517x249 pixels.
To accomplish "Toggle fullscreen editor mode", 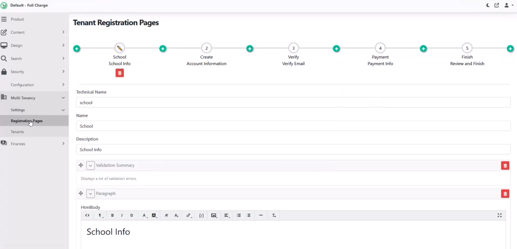I will coord(499,216).
